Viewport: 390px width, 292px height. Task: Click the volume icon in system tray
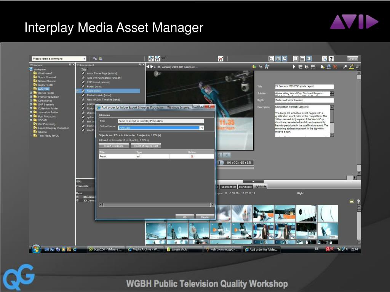347,249
